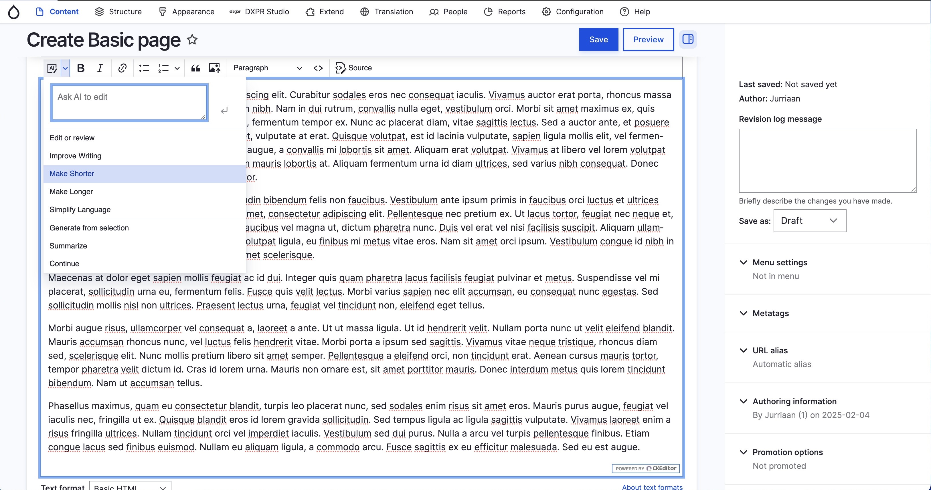This screenshot has width=931, height=490.
Task: Switch to Source editing mode
Action: (x=353, y=68)
